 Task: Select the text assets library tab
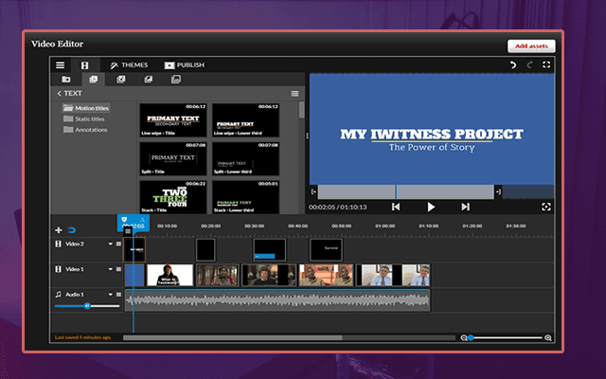93,80
